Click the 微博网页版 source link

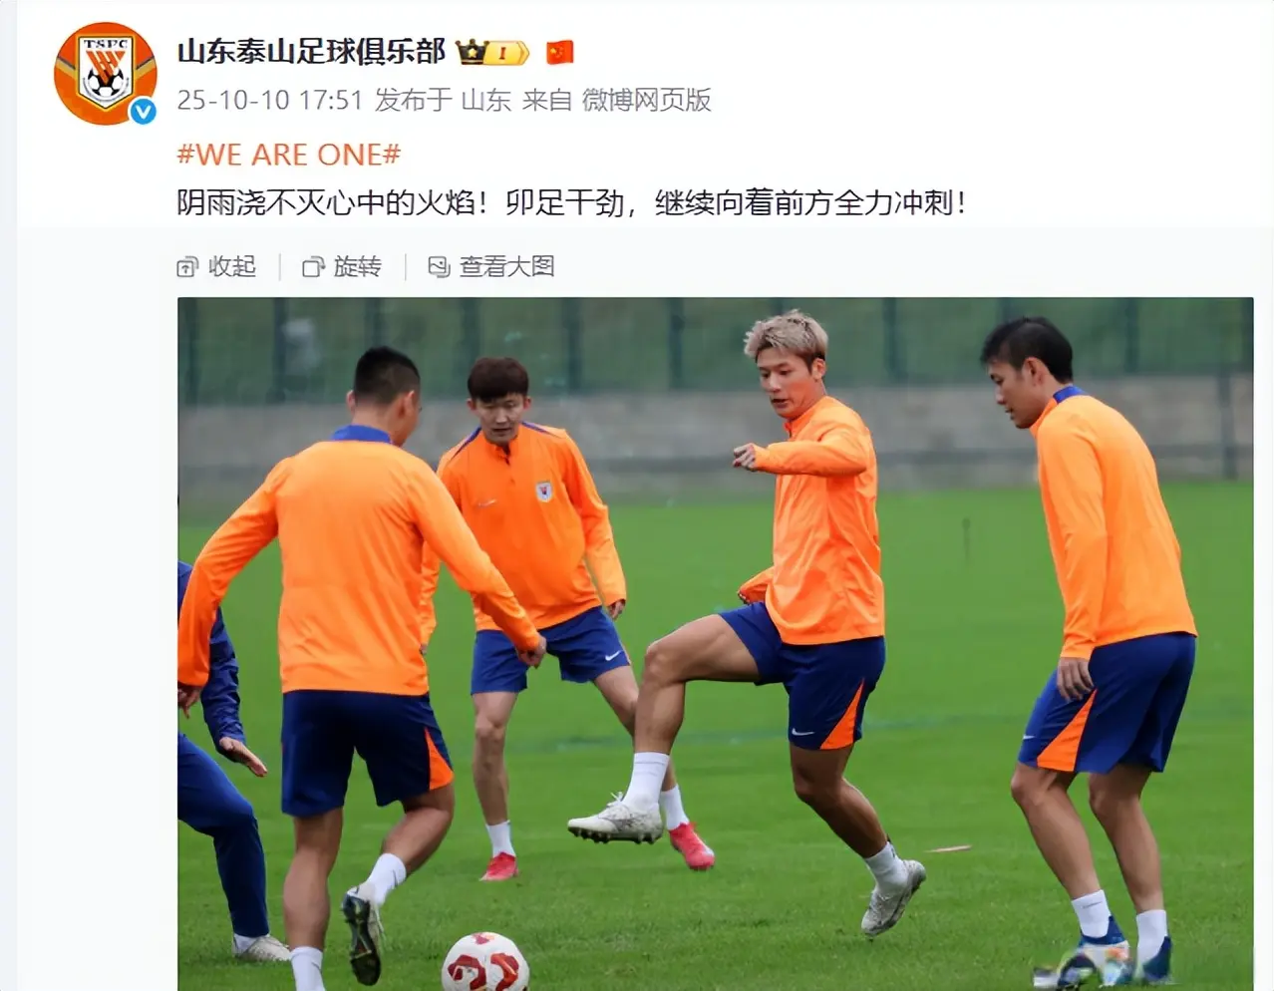point(647,100)
